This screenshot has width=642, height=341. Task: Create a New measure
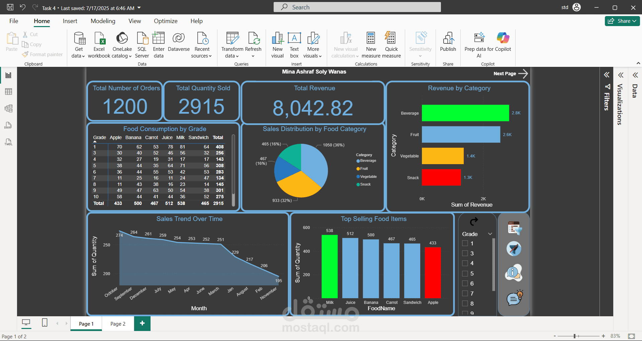coord(371,44)
